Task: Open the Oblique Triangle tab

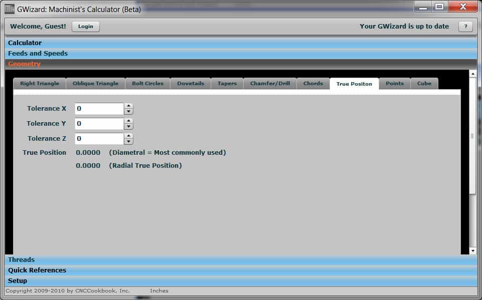Action: (x=95, y=83)
